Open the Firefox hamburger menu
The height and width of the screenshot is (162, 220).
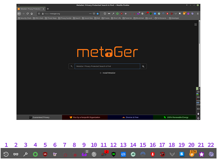(x=198, y=14)
